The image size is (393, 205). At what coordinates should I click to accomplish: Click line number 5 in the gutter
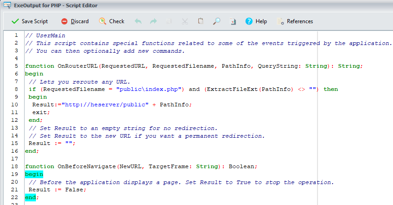click(x=16, y=66)
